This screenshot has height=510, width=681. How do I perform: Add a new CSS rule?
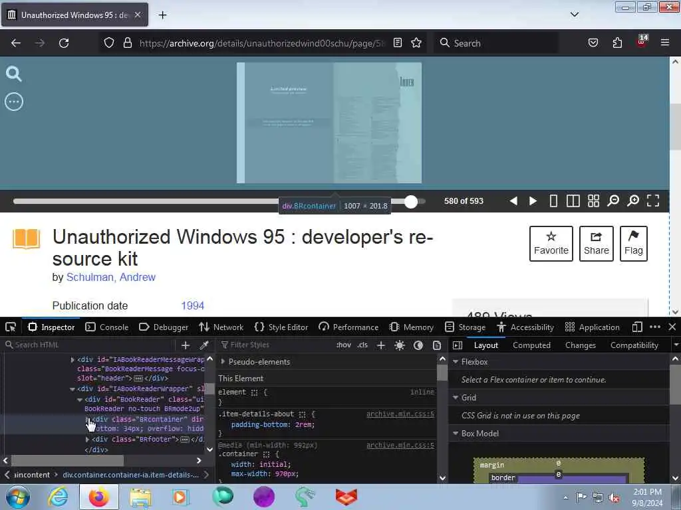point(381,345)
